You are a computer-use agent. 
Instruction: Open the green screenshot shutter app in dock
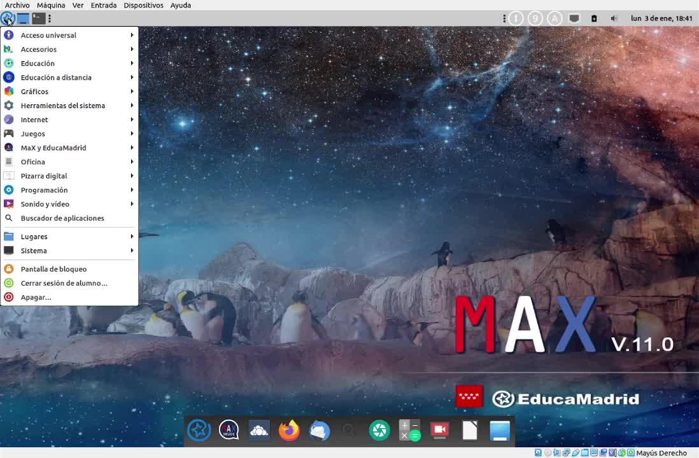pos(379,431)
